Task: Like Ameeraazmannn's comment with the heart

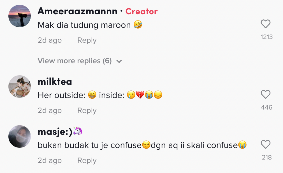Action: (x=265, y=24)
